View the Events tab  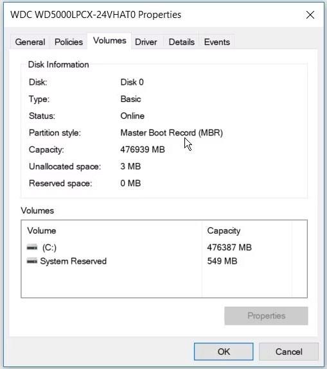pos(217,42)
